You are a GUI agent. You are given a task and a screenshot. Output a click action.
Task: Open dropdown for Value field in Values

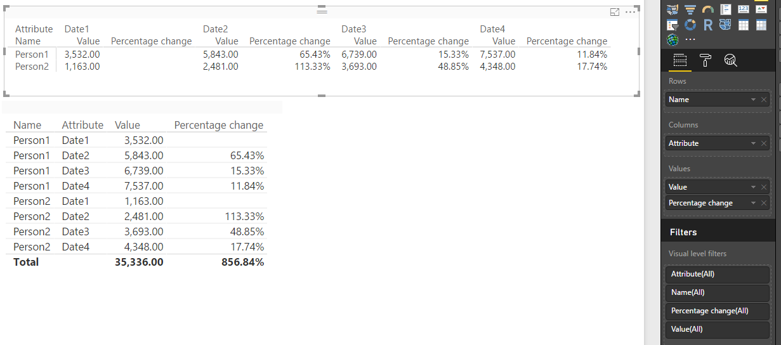pos(753,187)
